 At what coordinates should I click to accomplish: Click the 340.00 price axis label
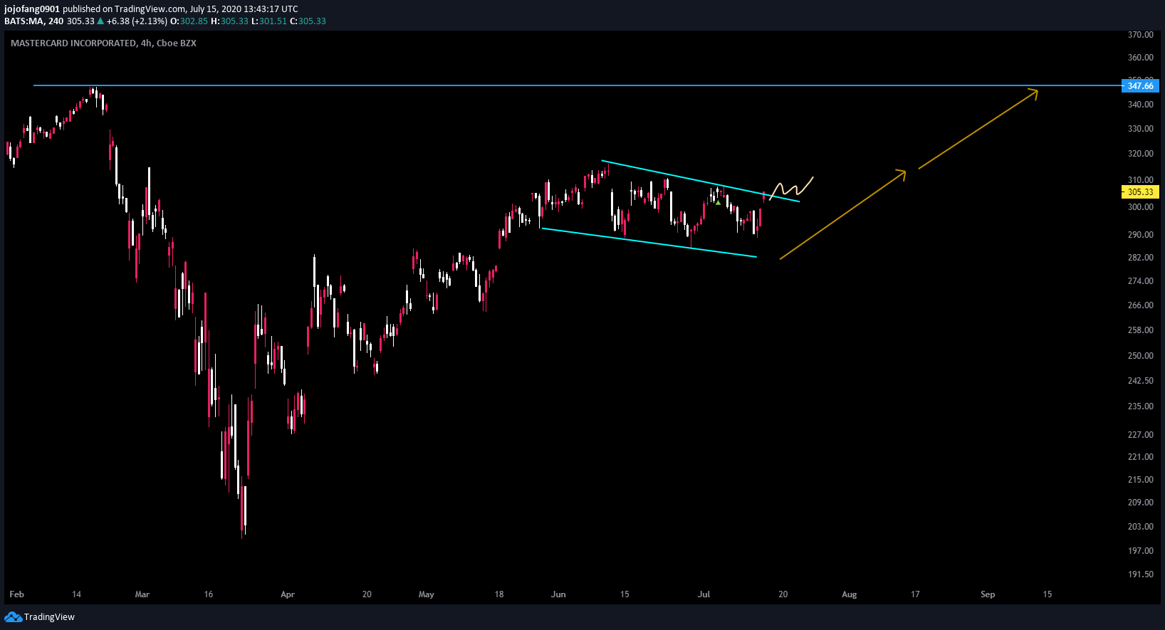(1140, 104)
